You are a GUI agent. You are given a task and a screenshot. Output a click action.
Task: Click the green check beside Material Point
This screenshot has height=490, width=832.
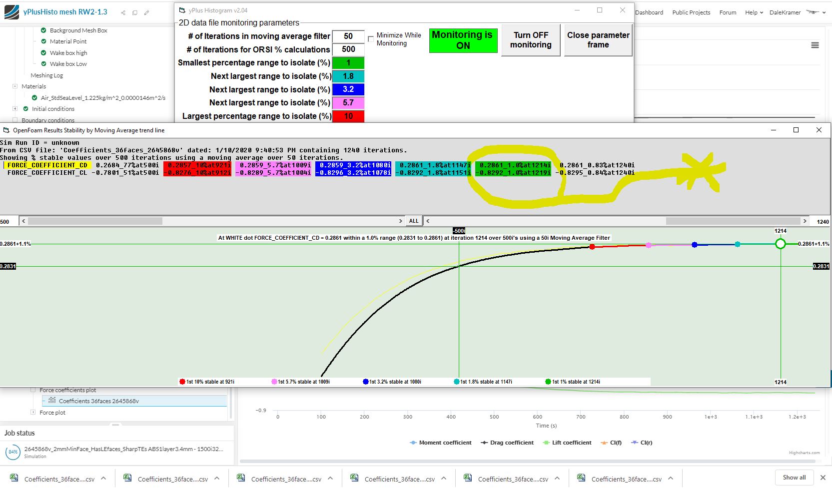pyautogui.click(x=43, y=41)
